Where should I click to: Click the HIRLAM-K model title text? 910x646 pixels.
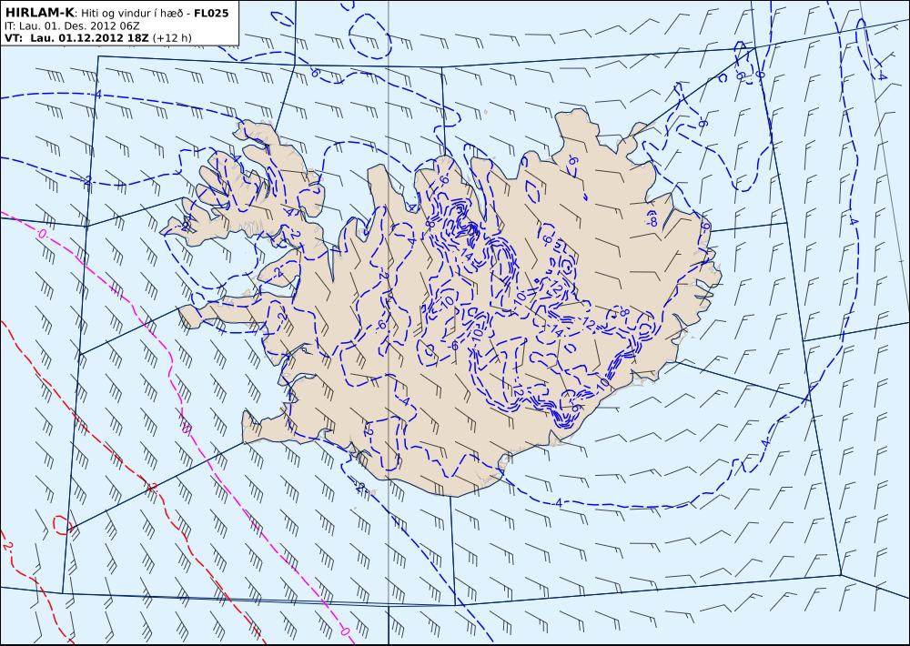point(39,14)
